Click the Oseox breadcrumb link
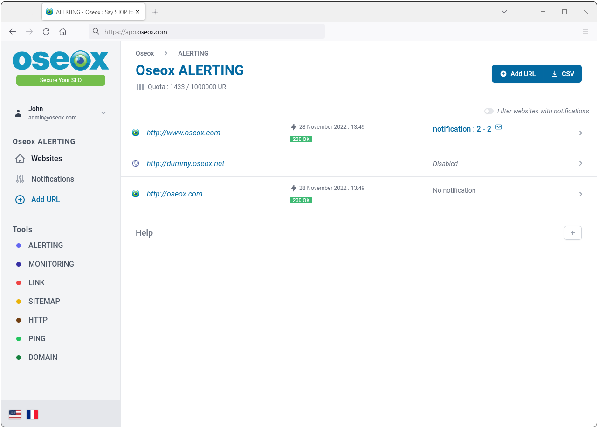The width and height of the screenshot is (598, 428). [x=145, y=53]
